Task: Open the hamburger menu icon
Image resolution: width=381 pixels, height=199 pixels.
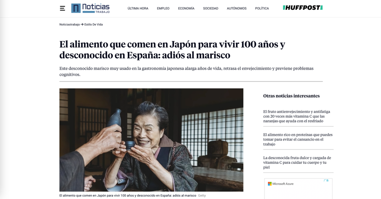Action: pos(62,8)
